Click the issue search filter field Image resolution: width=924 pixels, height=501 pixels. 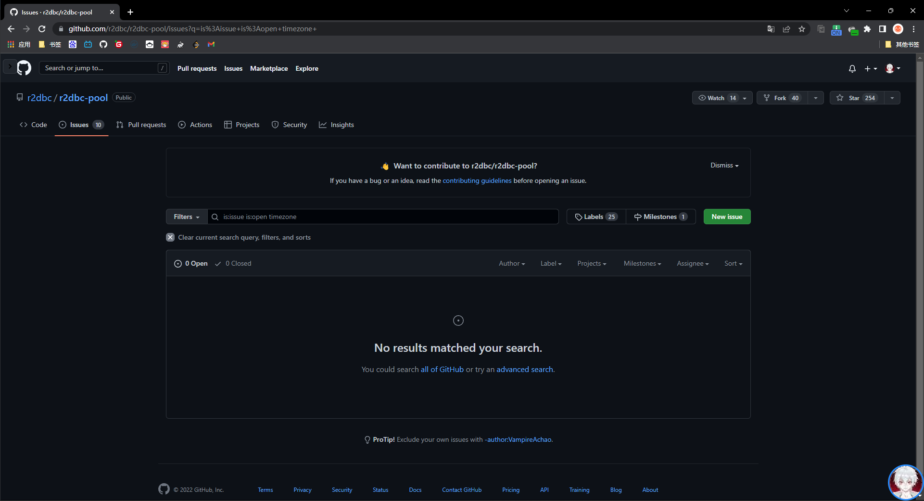tap(385, 217)
